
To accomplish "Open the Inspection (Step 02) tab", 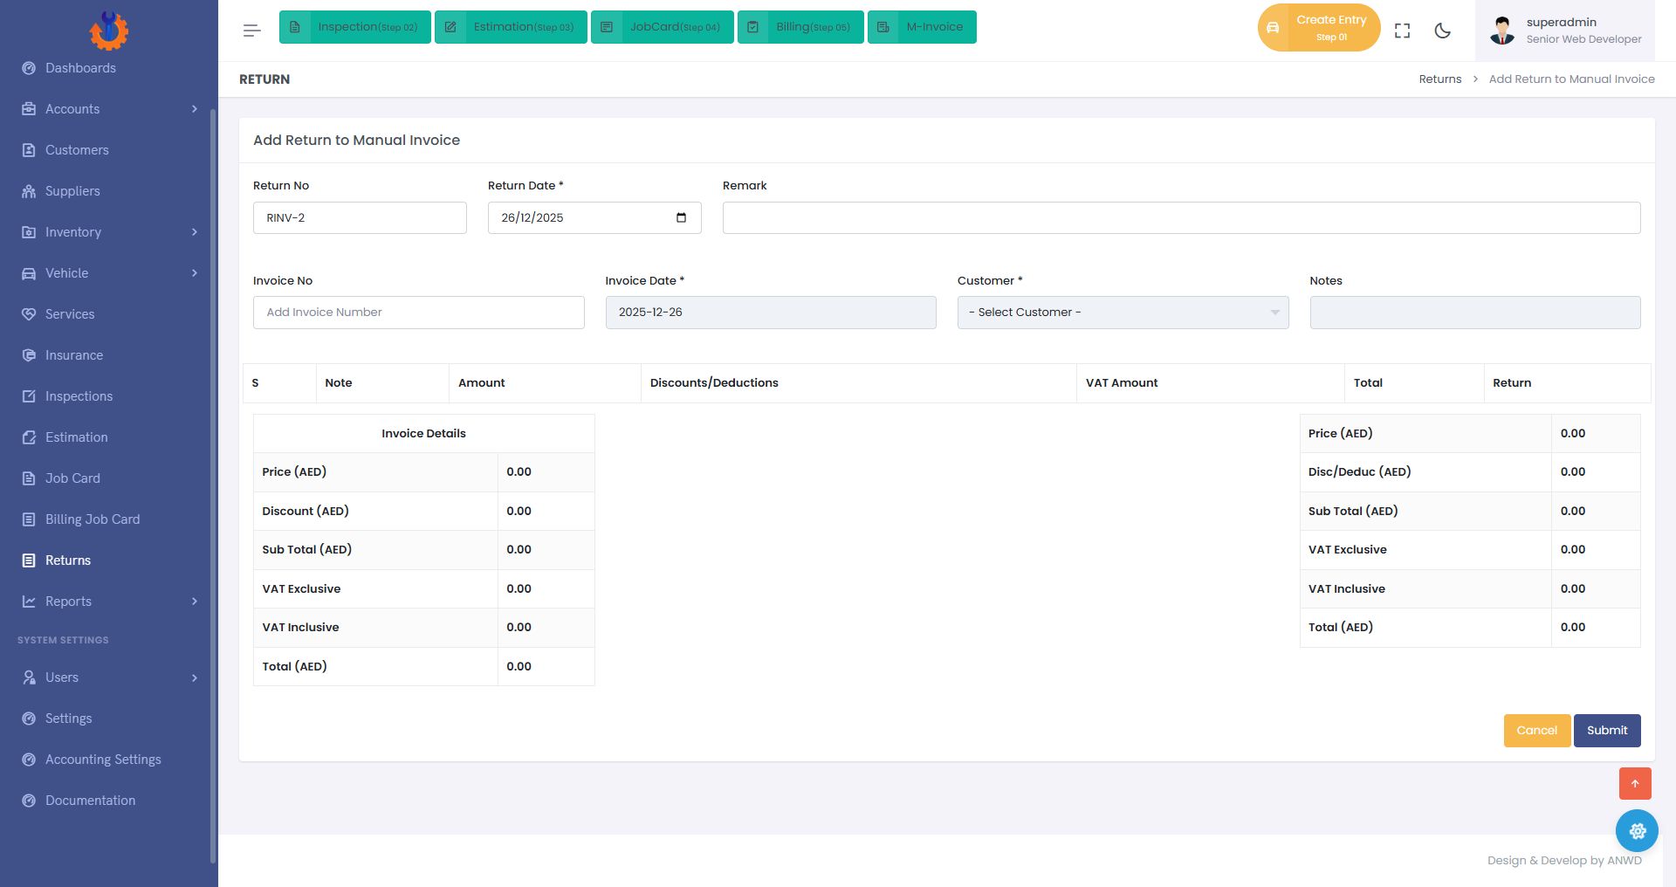I will [355, 27].
